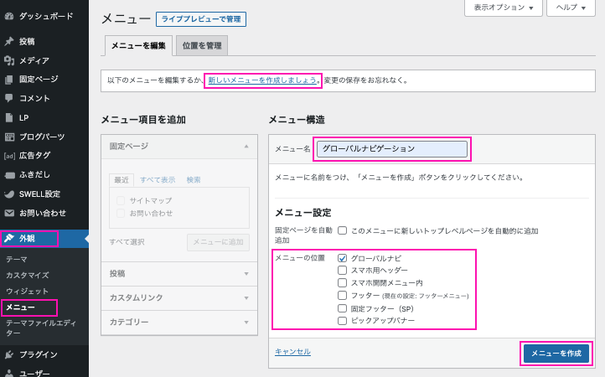Click the media icon beside メディア
Viewport: 605px width, 377px height.
coord(9,60)
